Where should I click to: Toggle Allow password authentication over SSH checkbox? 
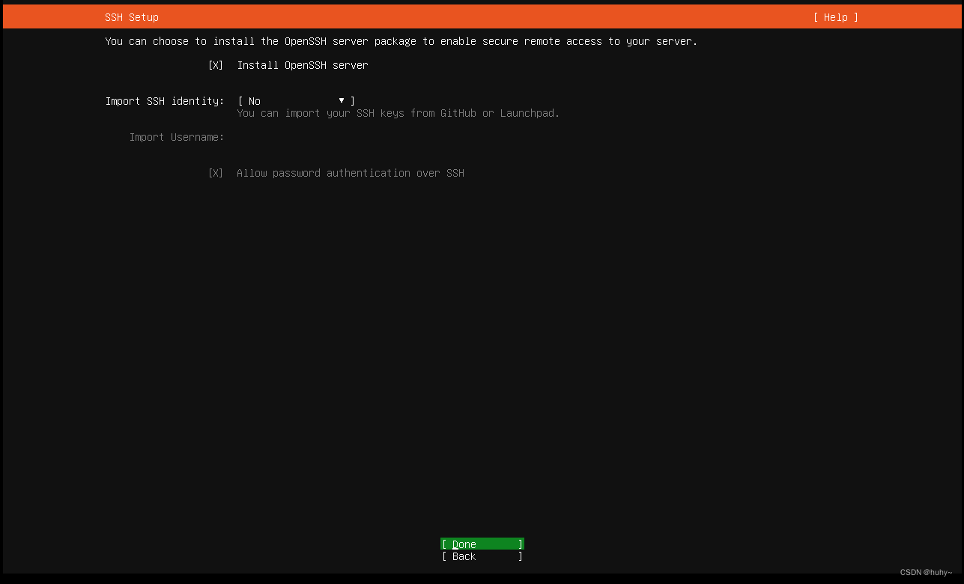[x=216, y=173]
